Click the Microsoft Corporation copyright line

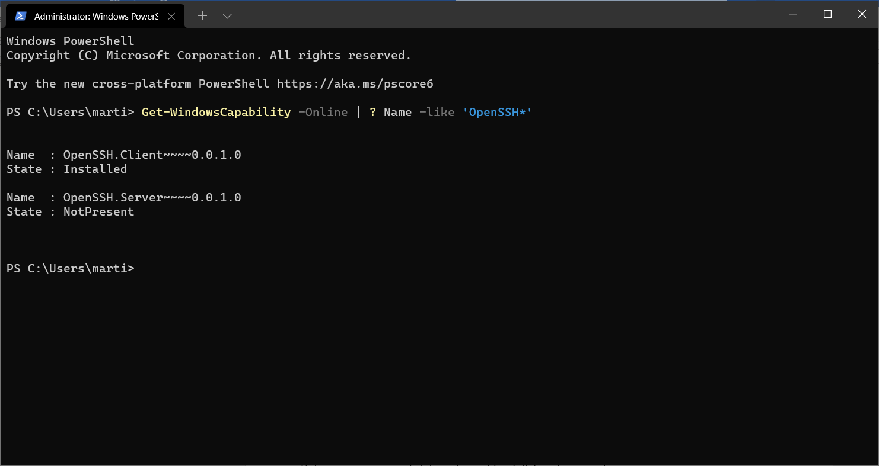209,56
